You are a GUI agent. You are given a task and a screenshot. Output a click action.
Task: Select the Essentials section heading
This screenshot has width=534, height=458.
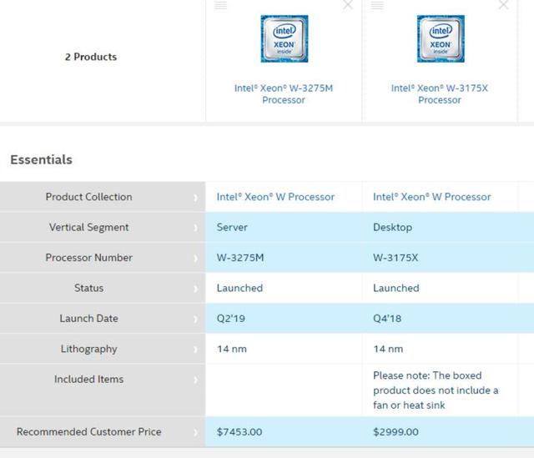click(x=41, y=159)
